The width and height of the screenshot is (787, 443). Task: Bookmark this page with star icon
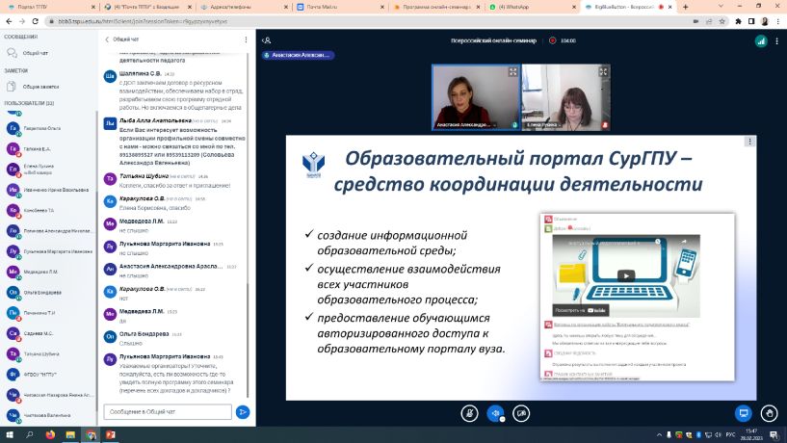[721, 21]
